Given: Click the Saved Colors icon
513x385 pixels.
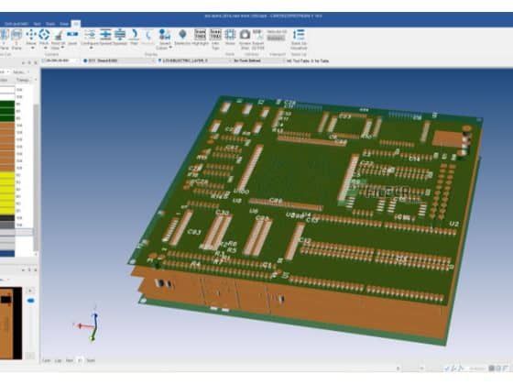Looking at the screenshot, I should 165,35.
